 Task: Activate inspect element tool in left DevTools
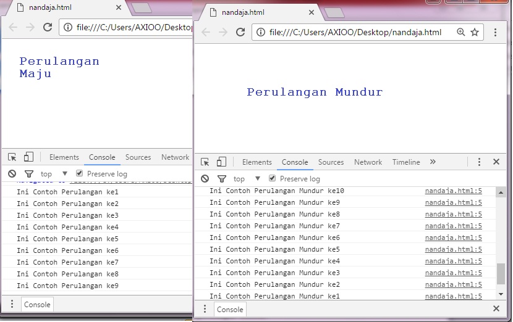coord(12,157)
